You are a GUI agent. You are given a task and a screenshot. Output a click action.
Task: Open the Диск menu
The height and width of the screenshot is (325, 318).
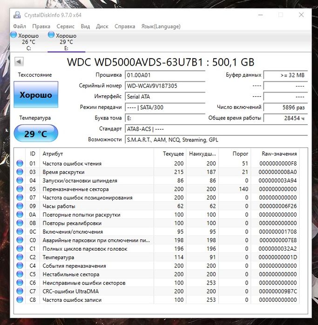(102, 27)
